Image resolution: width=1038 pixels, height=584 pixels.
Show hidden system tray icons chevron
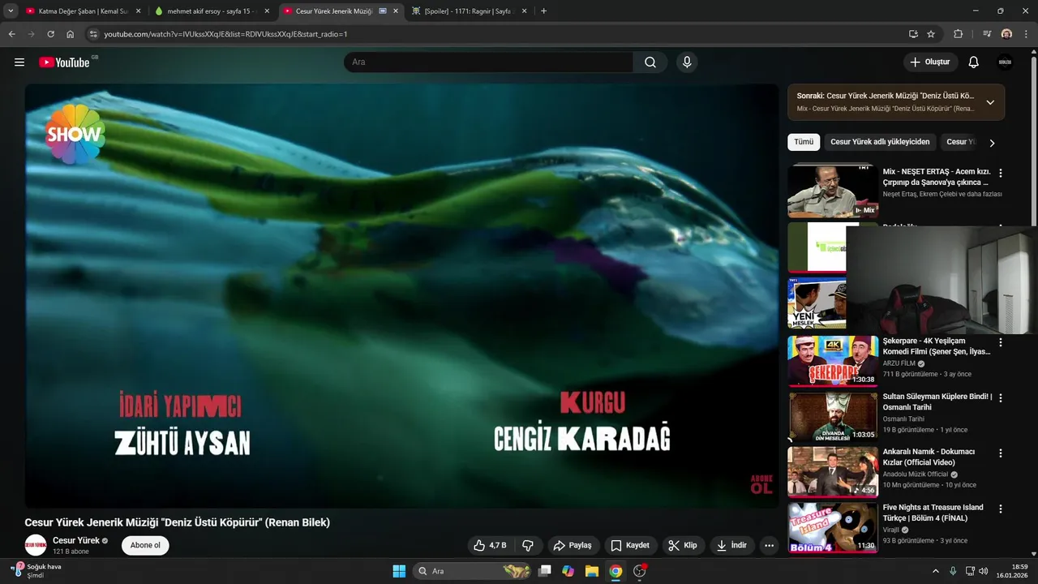click(x=935, y=571)
